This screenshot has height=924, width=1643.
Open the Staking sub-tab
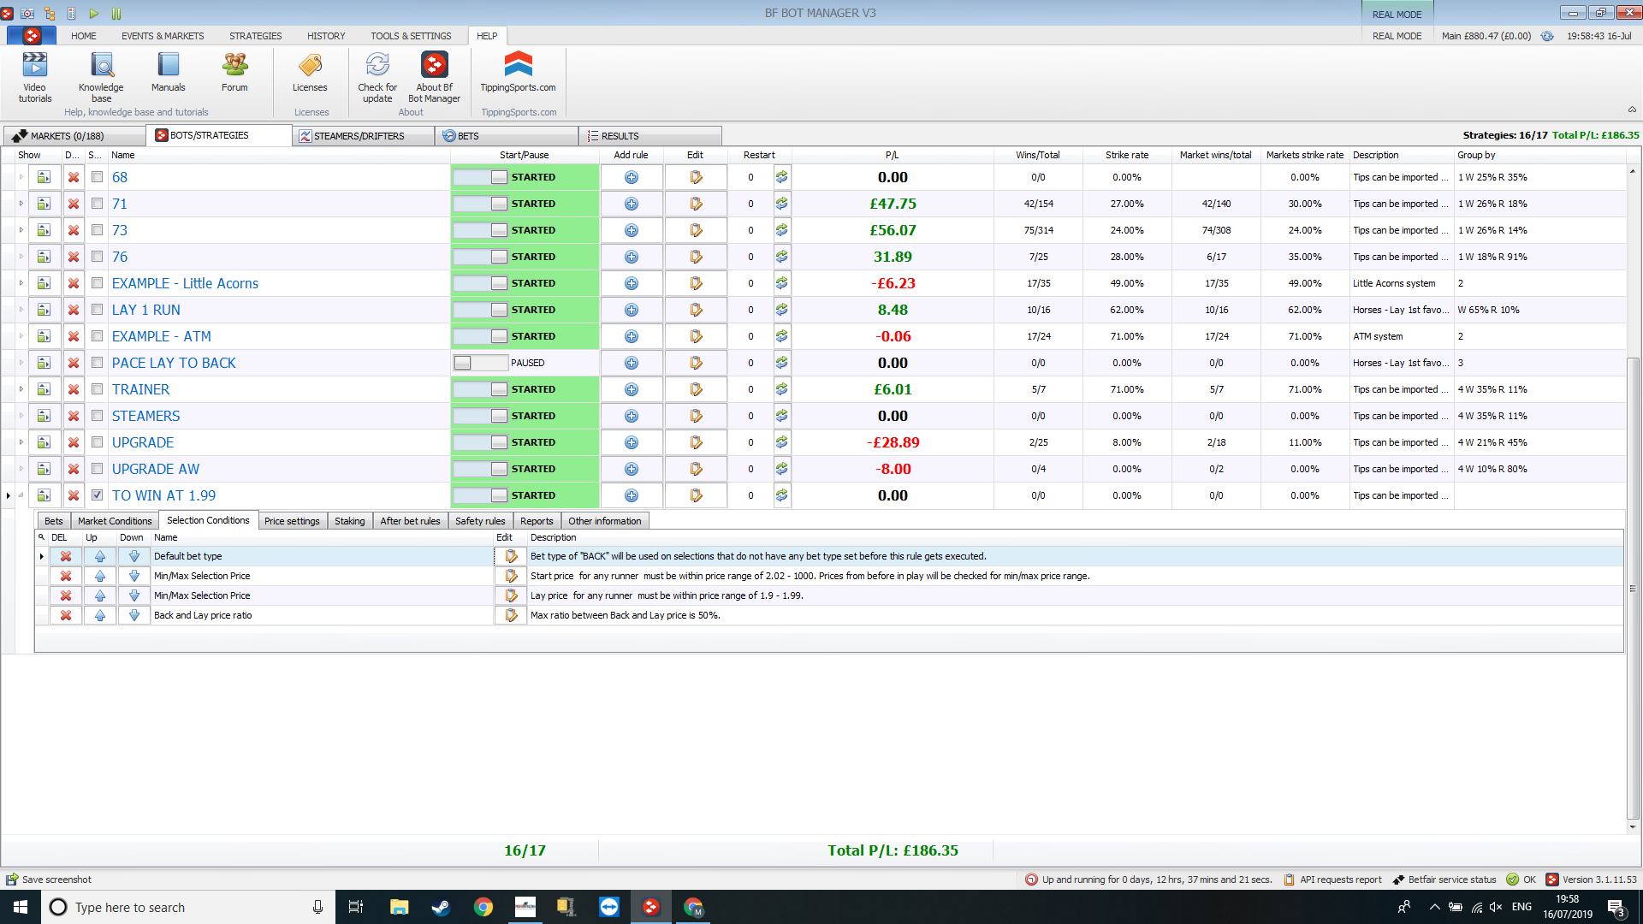pos(349,521)
